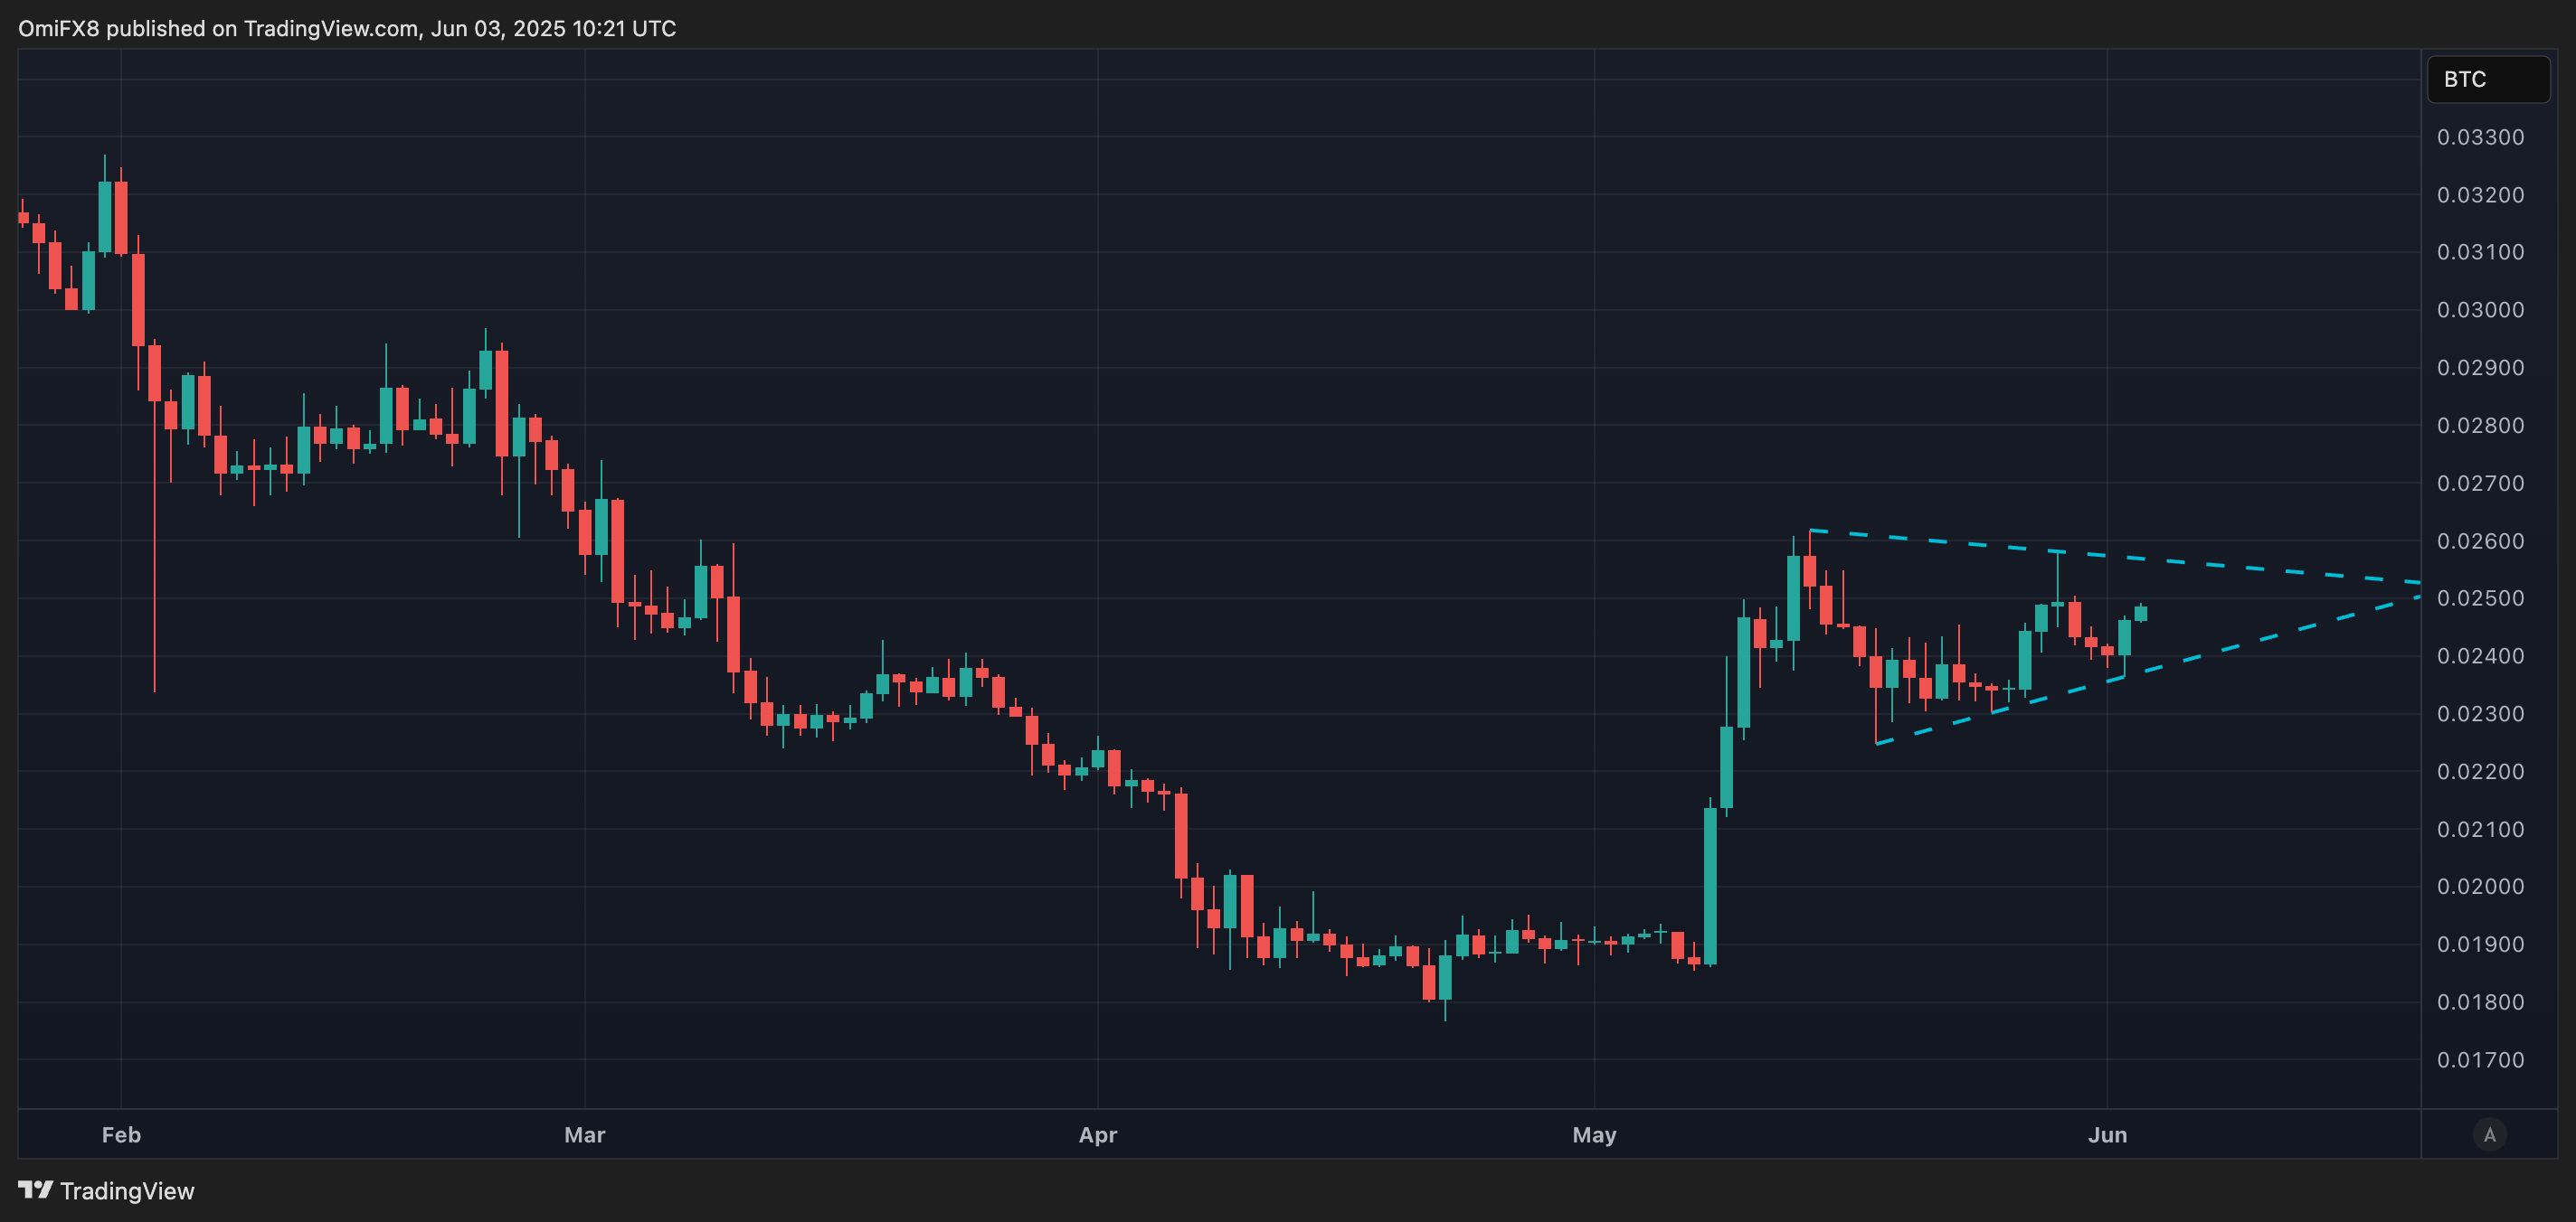The image size is (2576, 1222).
Task: Click the 0.02000 price scale label
Action: click(x=2479, y=887)
